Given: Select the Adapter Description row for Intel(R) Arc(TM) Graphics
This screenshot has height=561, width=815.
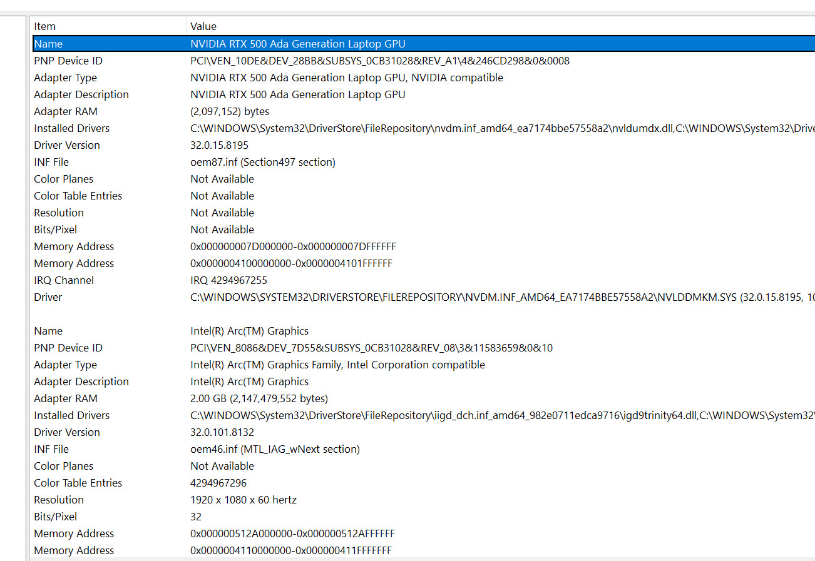Looking at the screenshot, I should pyautogui.click(x=423, y=382).
